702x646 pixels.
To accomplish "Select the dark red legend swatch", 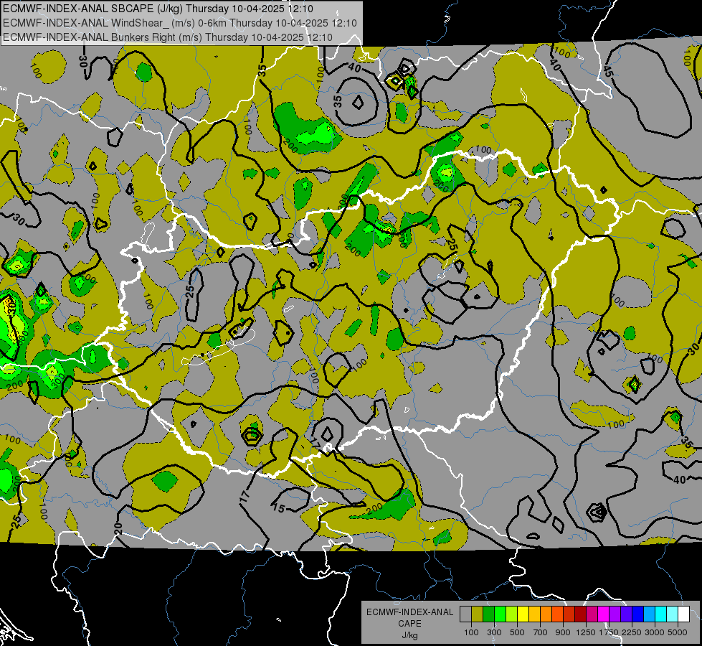I will coord(580,614).
